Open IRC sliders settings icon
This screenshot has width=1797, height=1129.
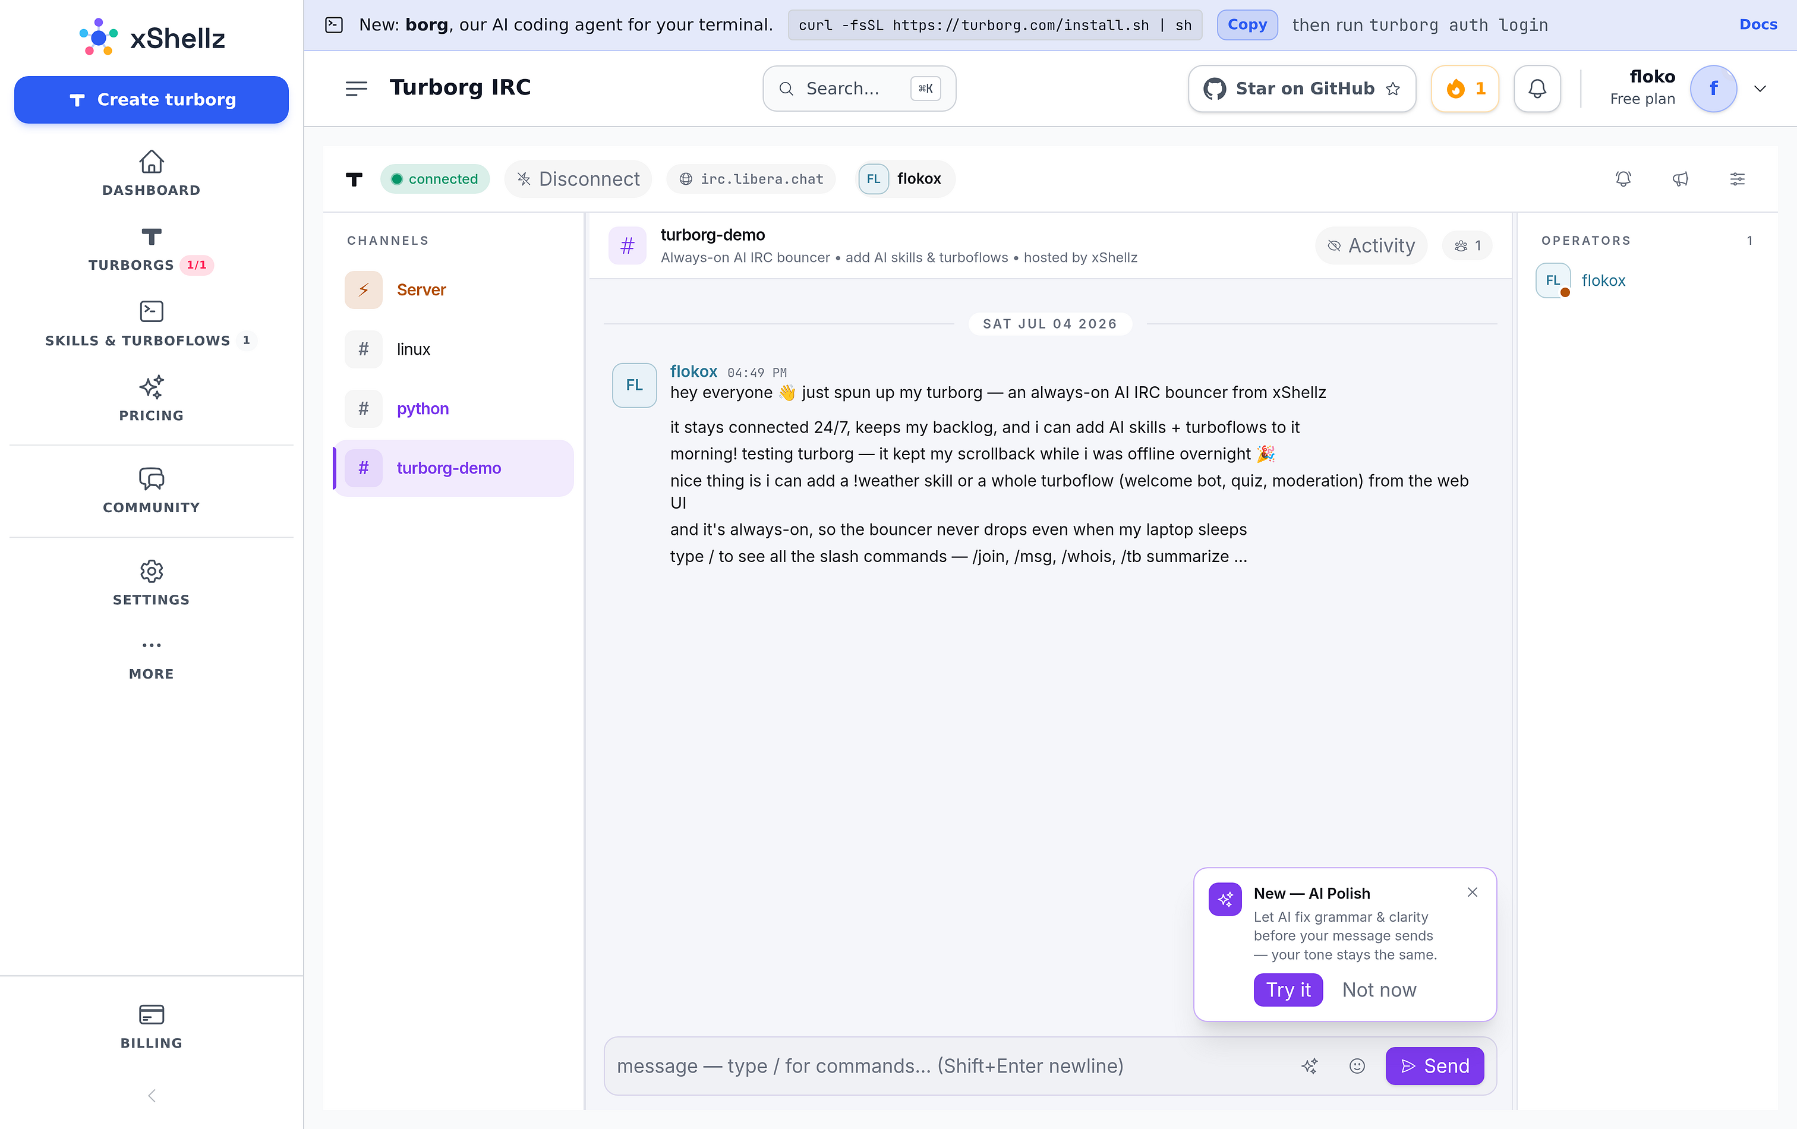1738,178
